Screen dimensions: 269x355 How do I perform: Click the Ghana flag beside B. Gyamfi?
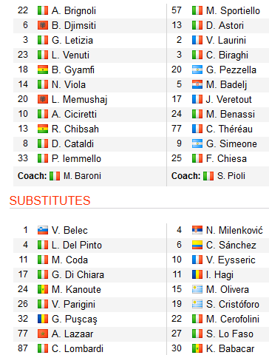[x=43, y=70]
